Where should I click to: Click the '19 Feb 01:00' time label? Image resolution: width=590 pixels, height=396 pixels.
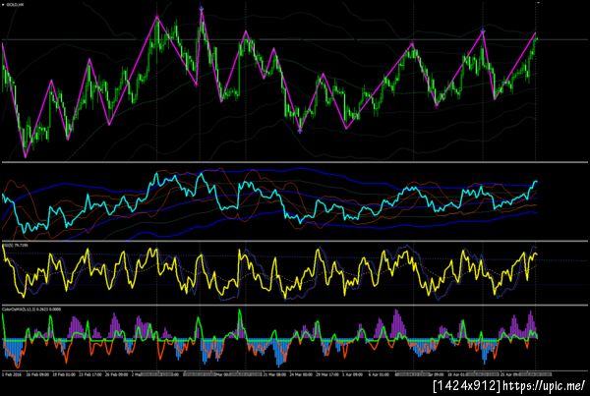pyautogui.click(x=64, y=375)
